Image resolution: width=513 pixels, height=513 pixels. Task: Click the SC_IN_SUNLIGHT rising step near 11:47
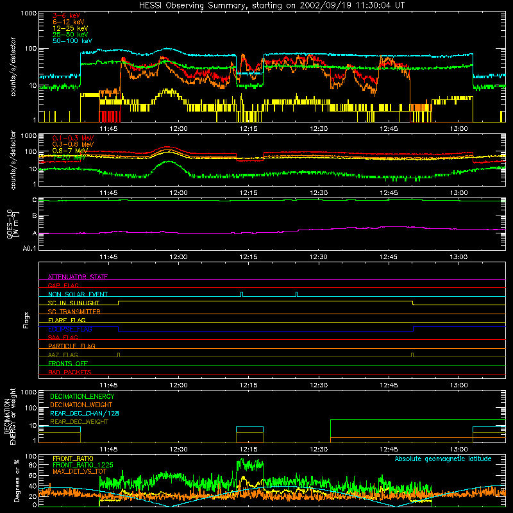coord(118,303)
